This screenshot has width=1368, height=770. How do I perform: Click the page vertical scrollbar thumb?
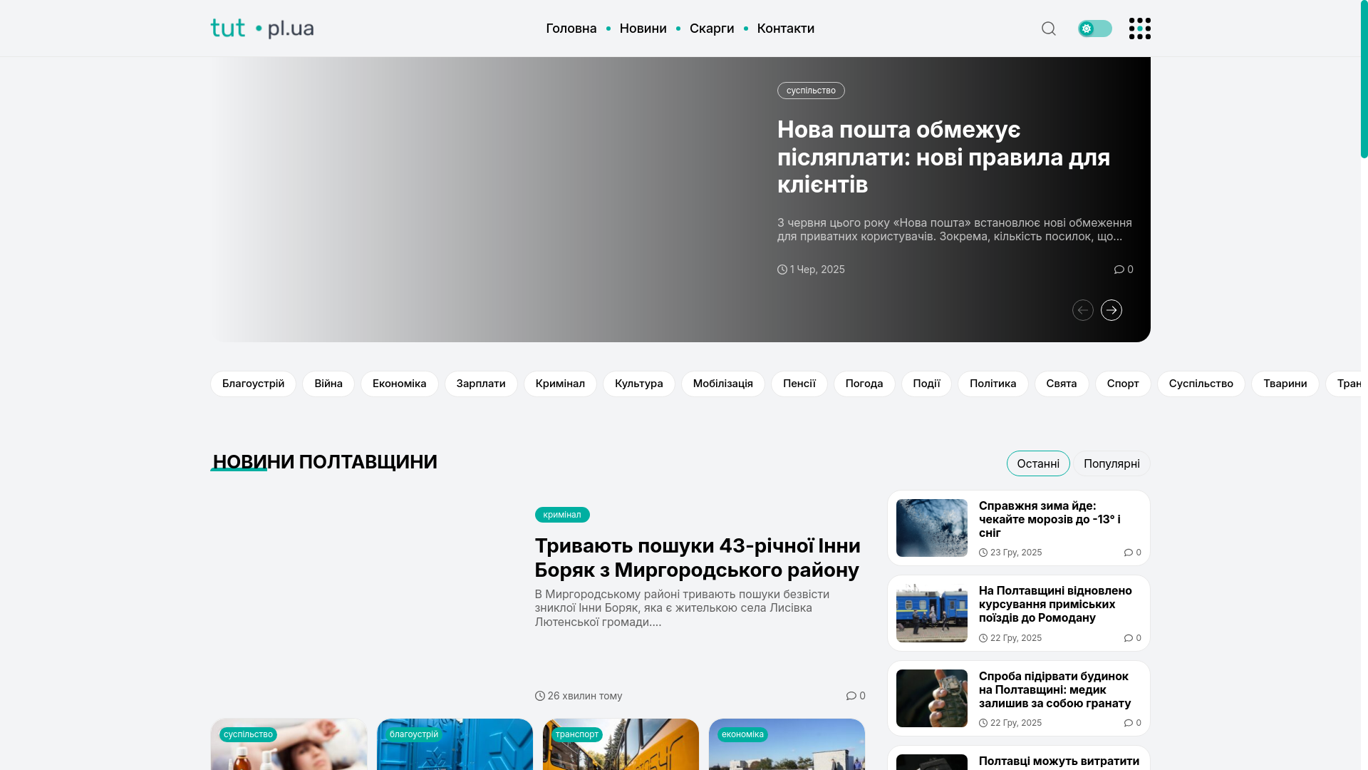pos(1364,79)
